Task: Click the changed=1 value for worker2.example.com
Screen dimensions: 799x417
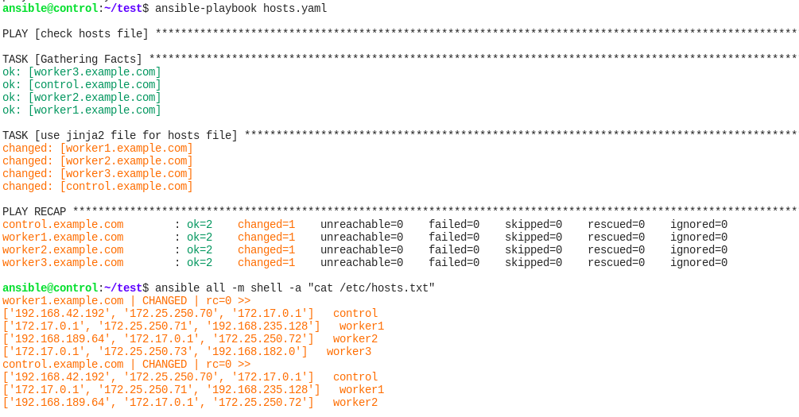Action: tap(266, 250)
